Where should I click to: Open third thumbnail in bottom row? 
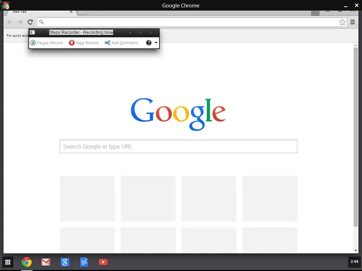coord(209,240)
